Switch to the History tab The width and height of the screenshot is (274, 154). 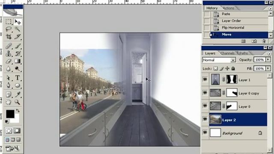[212, 8]
